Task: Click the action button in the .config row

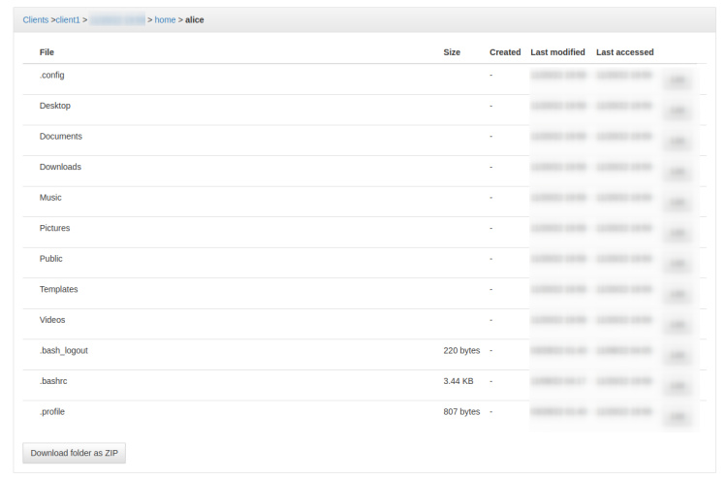Action: click(678, 80)
